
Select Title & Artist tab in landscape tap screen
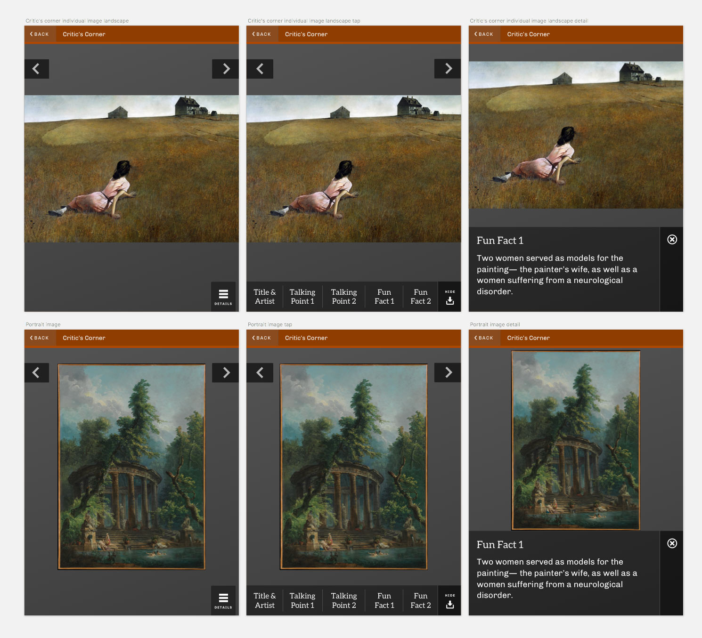(265, 297)
